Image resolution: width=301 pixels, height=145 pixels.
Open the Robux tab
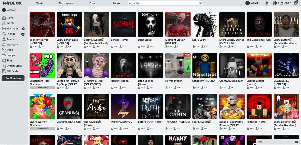pos(116,3)
